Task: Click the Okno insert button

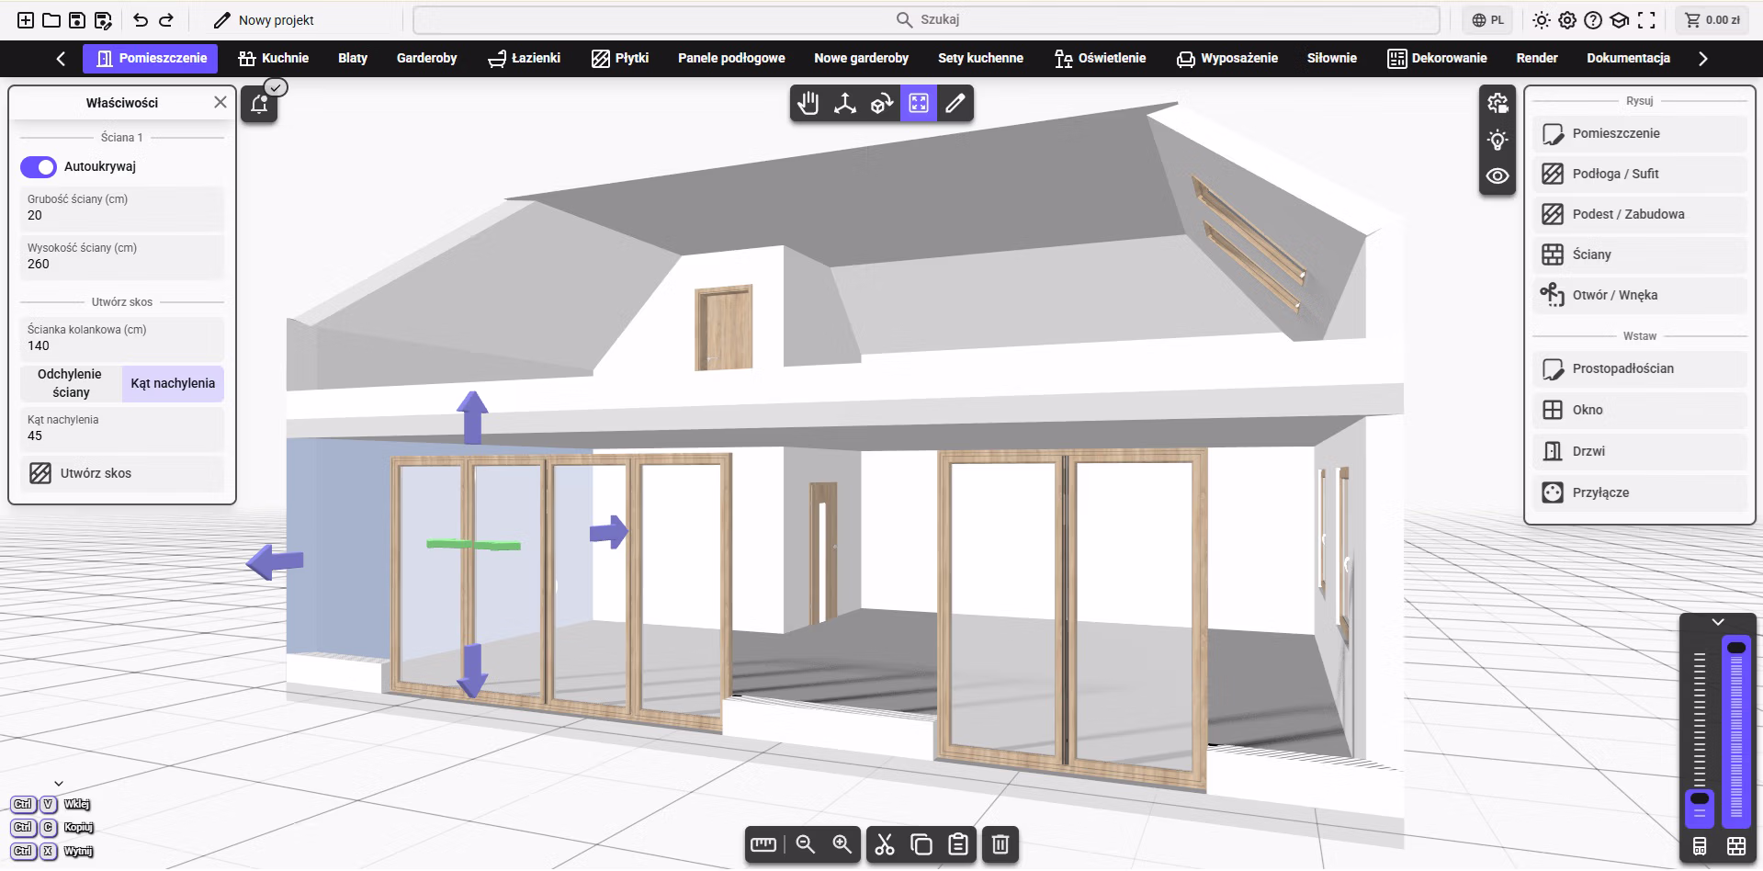Action: [x=1639, y=410]
